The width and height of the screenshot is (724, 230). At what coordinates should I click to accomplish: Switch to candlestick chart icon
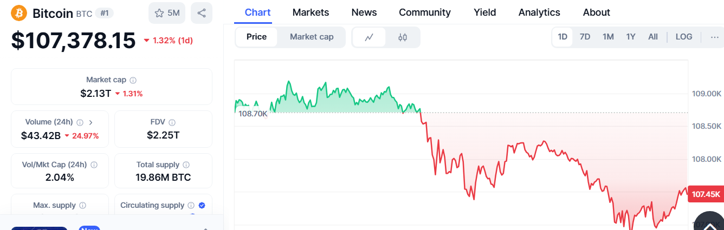coord(402,37)
